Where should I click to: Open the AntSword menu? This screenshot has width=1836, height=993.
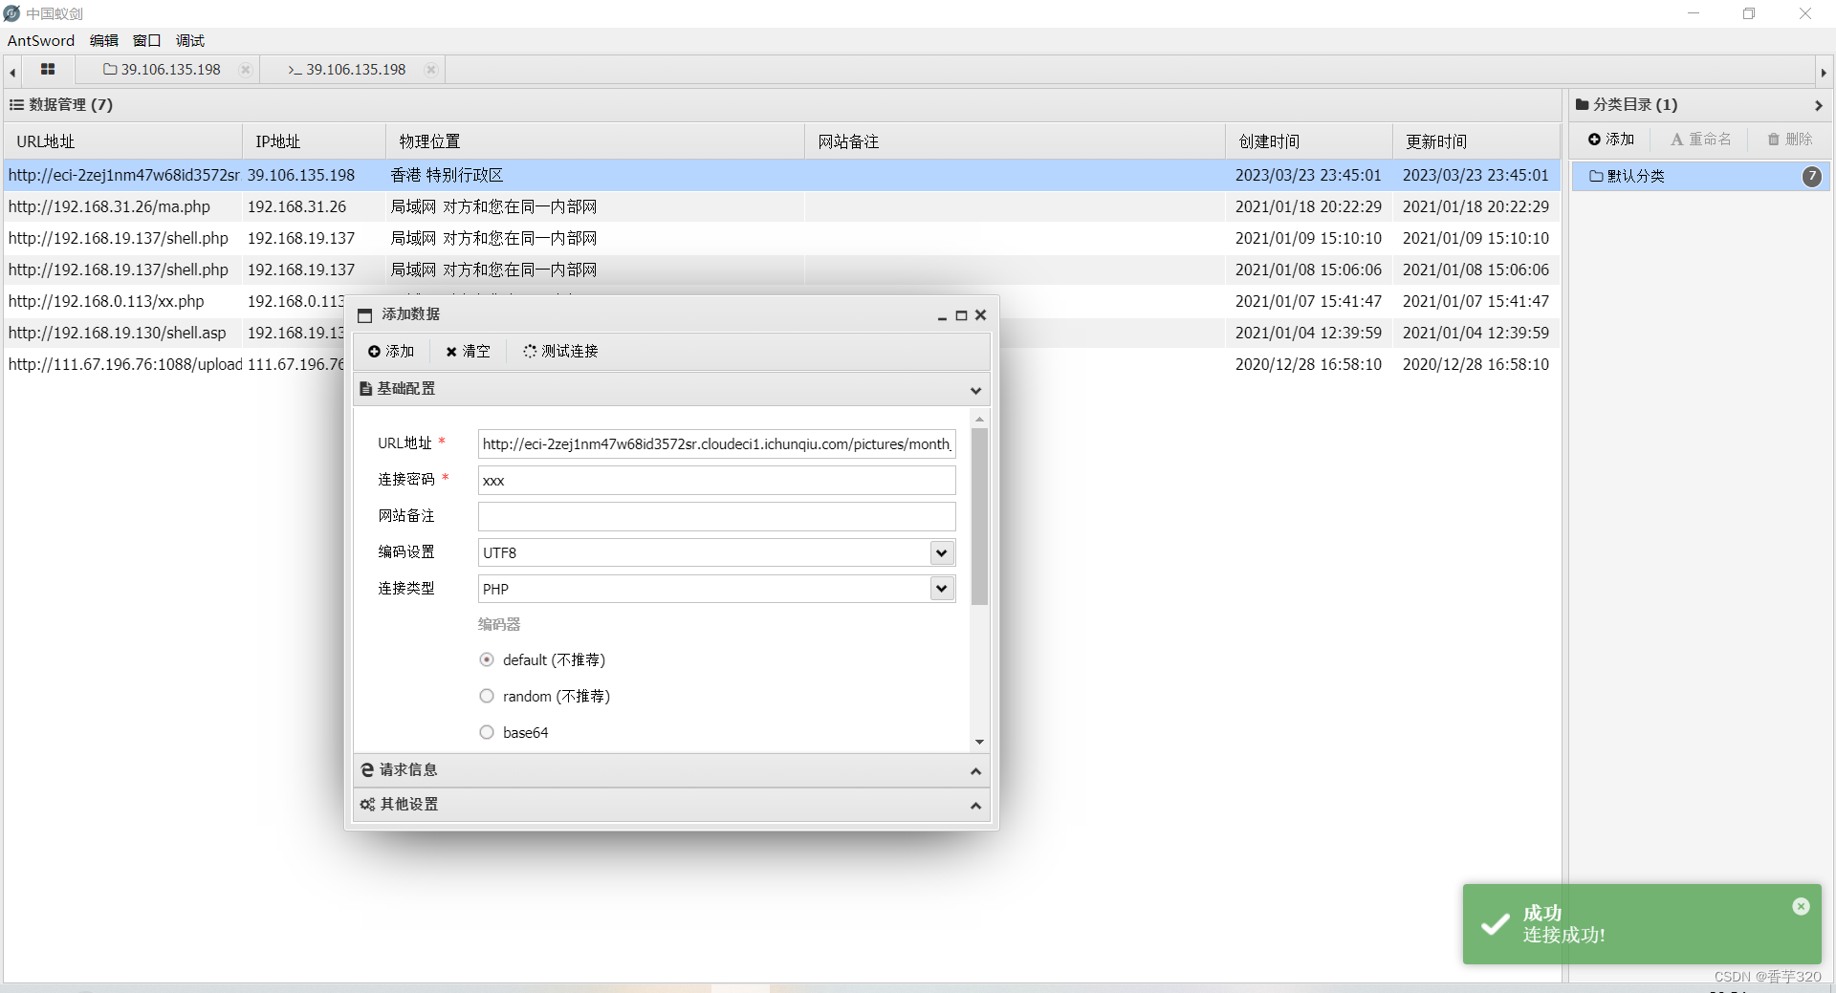41,40
